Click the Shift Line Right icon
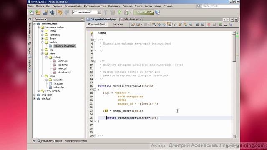The width and height of the screenshot is (267, 150). point(202,25)
